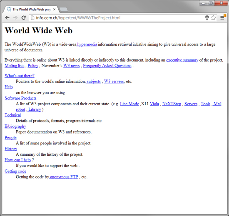Open Frequently Asked Questions link
This screenshot has width=229, height=216.
pos(107,66)
